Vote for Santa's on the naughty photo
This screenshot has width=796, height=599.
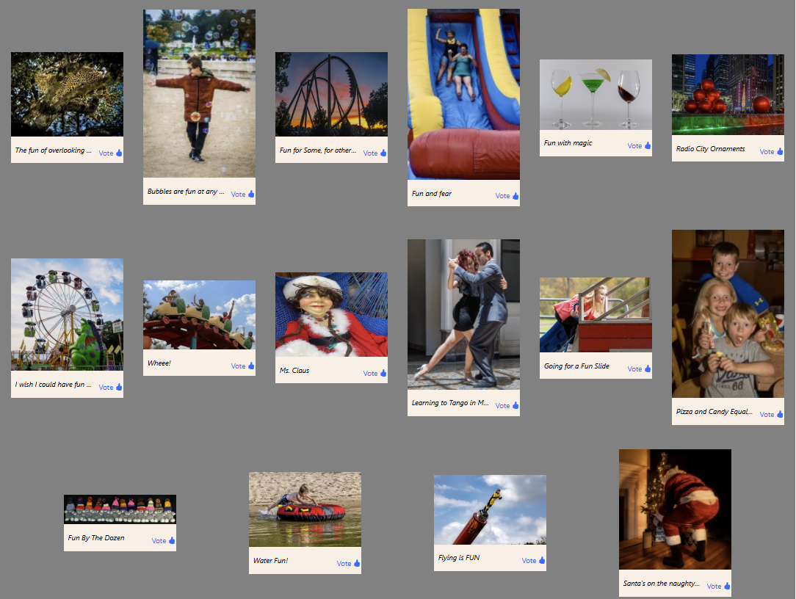pos(718,587)
